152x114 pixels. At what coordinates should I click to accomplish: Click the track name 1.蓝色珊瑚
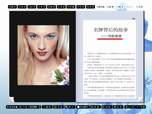point(33,107)
